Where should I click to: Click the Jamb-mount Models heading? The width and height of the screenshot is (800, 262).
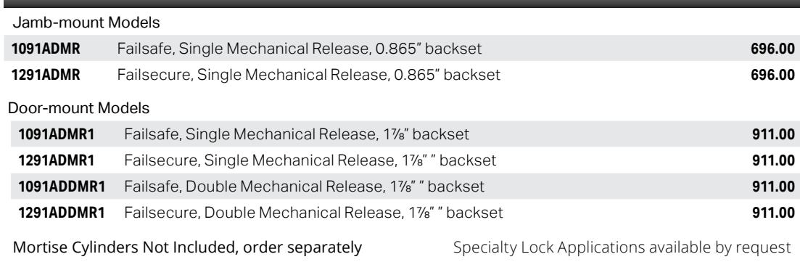86,23
